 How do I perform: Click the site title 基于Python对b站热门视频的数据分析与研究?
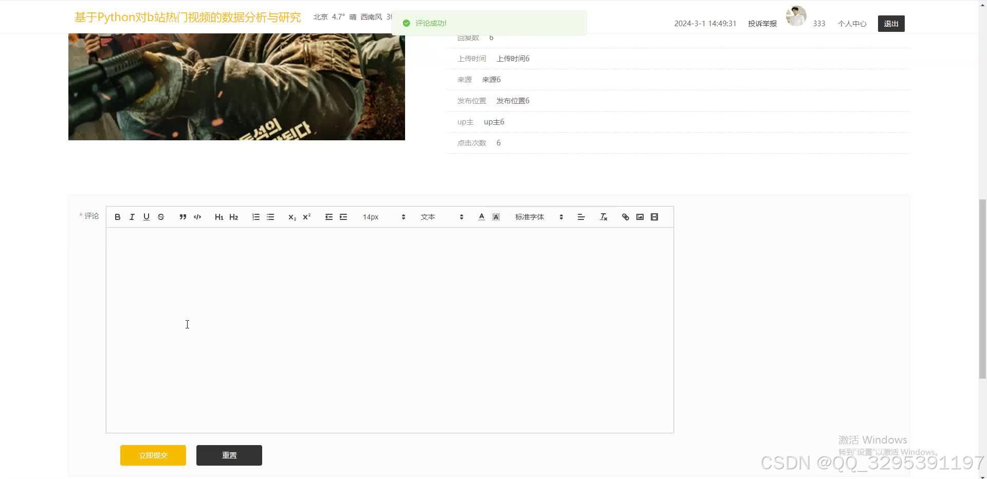tap(188, 17)
